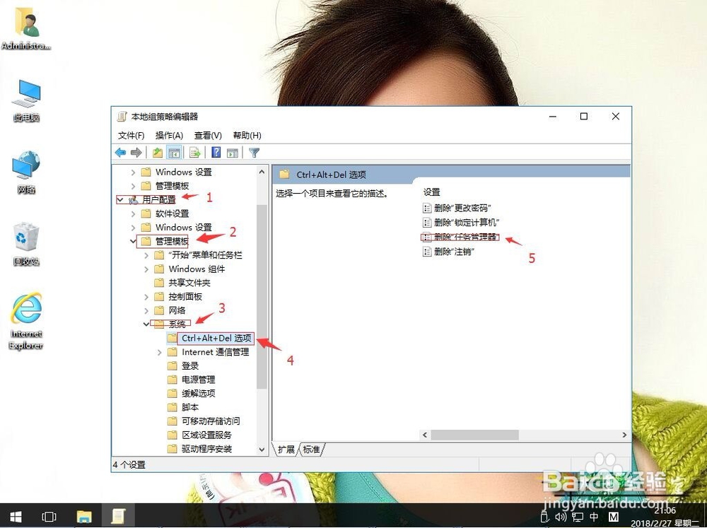Expand the "开始"菜单和任务栏 node
Image resolution: width=707 pixels, height=528 pixels.
coord(146,255)
